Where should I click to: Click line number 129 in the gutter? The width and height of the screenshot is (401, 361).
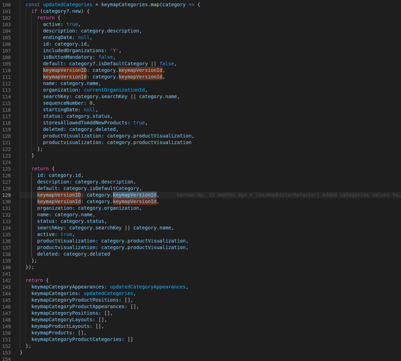click(7, 195)
